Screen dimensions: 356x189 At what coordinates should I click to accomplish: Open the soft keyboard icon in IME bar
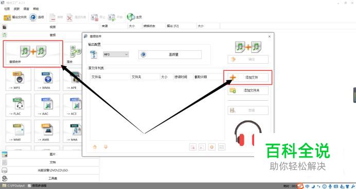336,186
